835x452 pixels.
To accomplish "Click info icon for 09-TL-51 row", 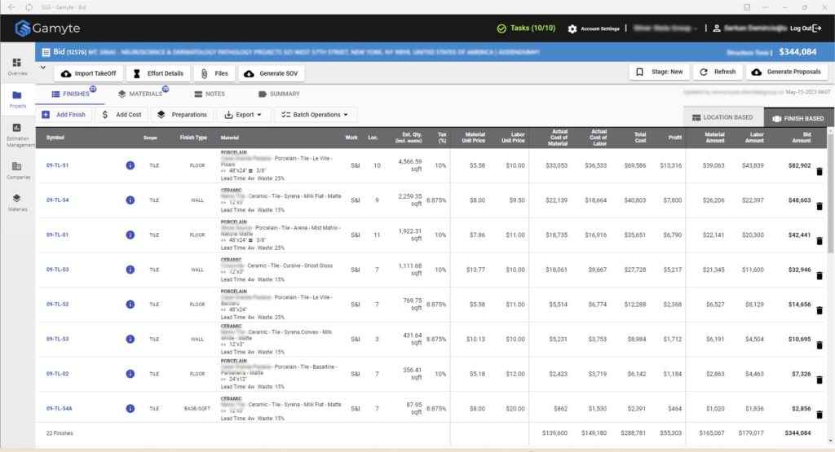I will (130, 165).
